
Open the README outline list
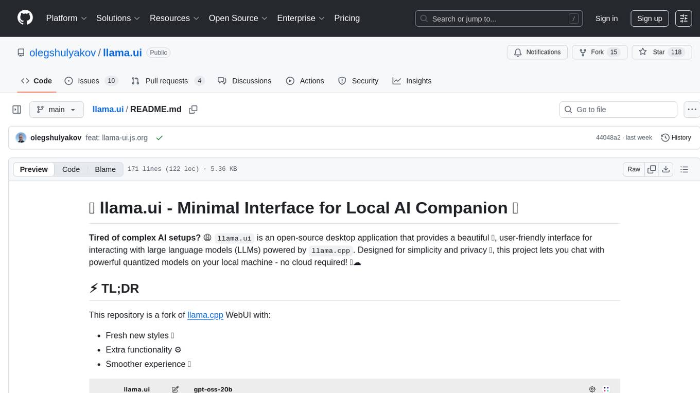click(684, 169)
